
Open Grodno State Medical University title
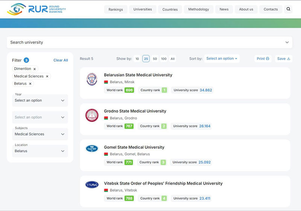click(135, 111)
